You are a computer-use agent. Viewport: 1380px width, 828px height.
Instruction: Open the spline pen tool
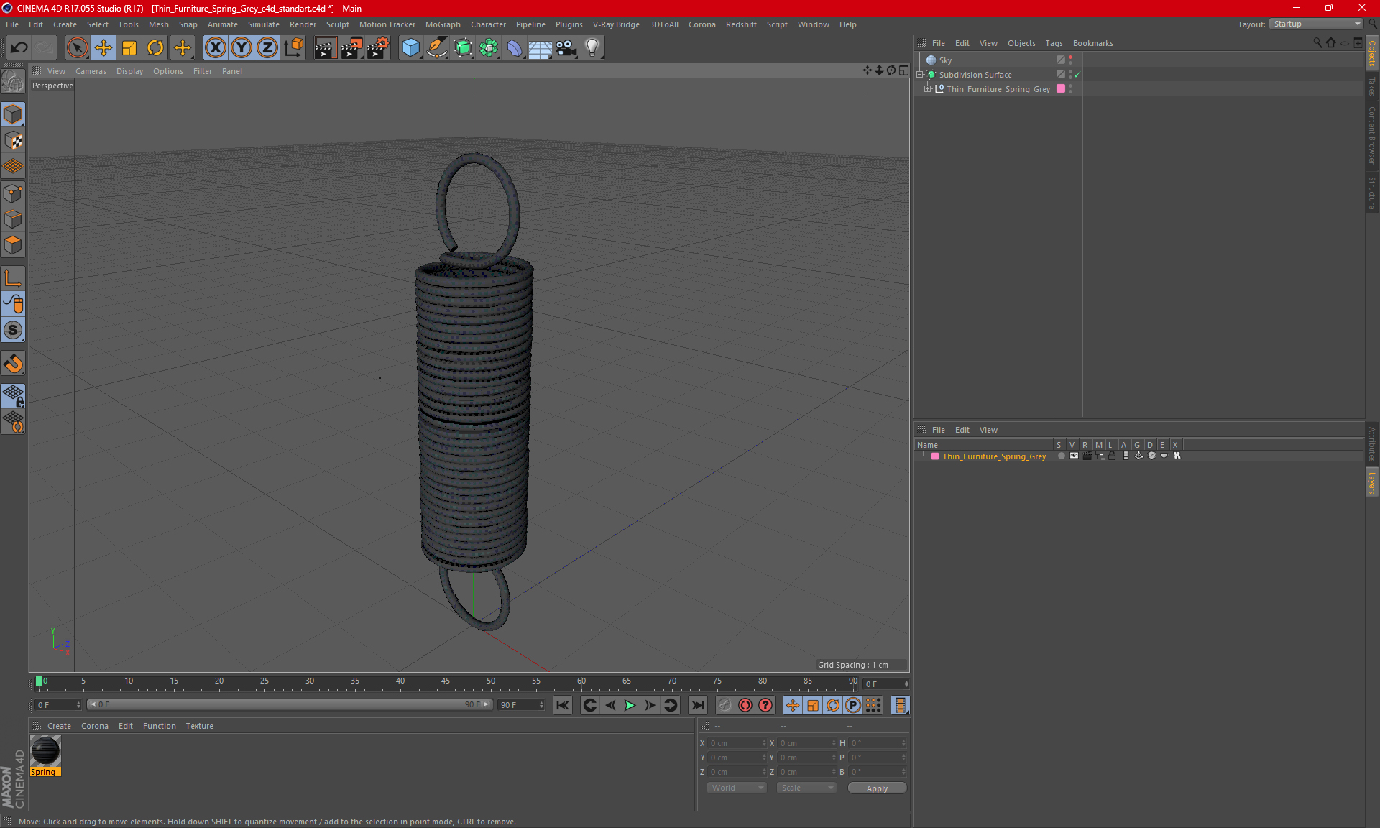[x=436, y=48]
